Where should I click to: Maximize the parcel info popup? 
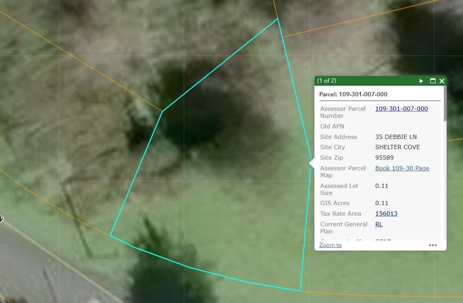point(433,81)
